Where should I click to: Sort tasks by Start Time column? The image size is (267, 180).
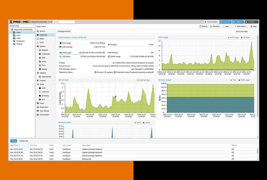19,145
